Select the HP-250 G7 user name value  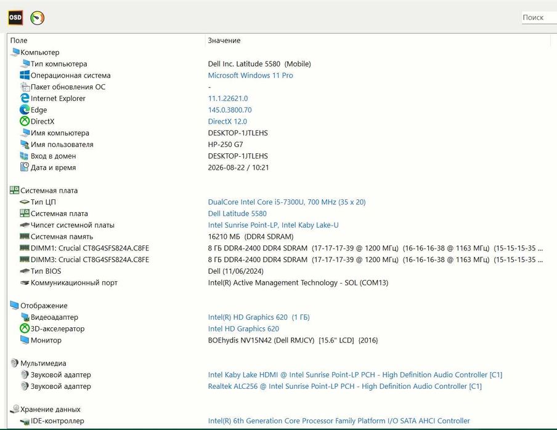coord(226,145)
